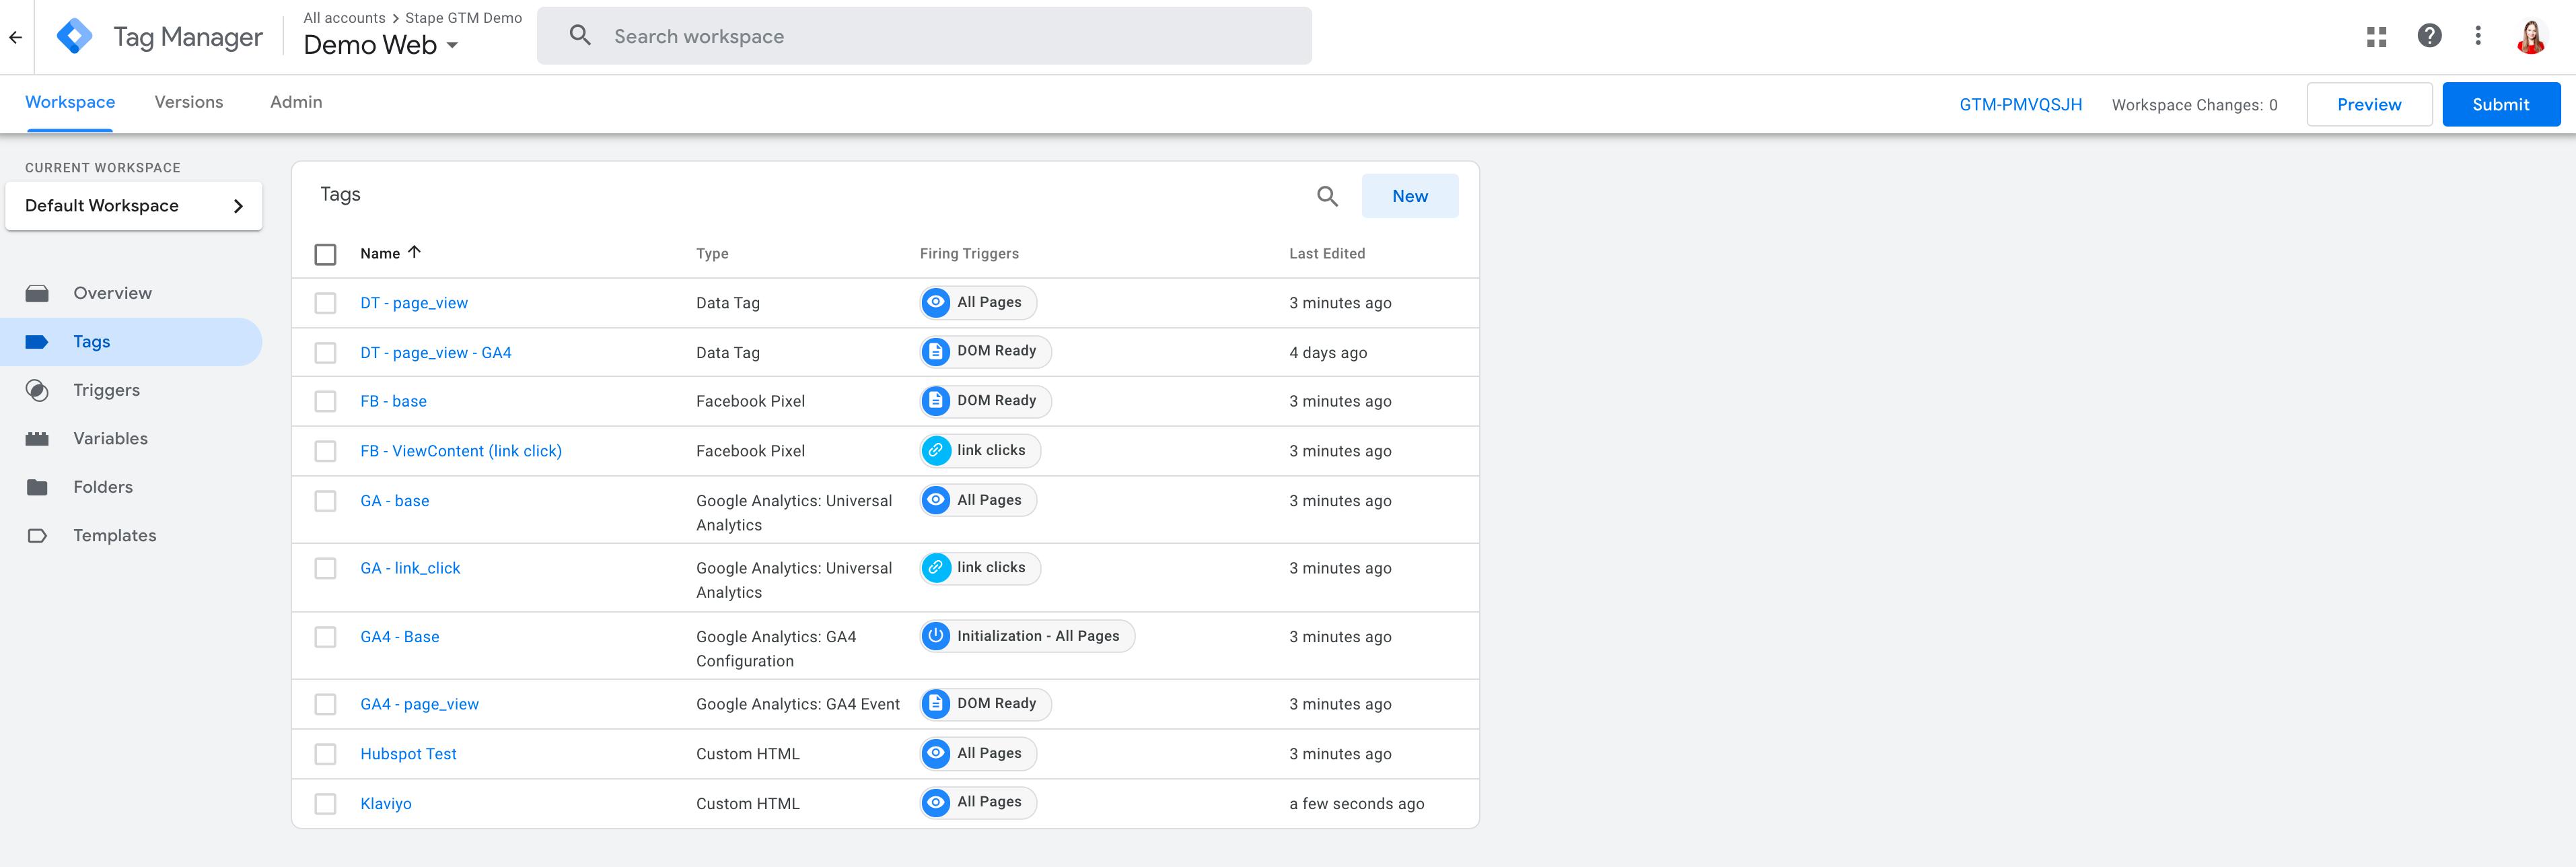Check the GA4 - page_view row checkbox
The height and width of the screenshot is (867, 2576).
pos(325,705)
